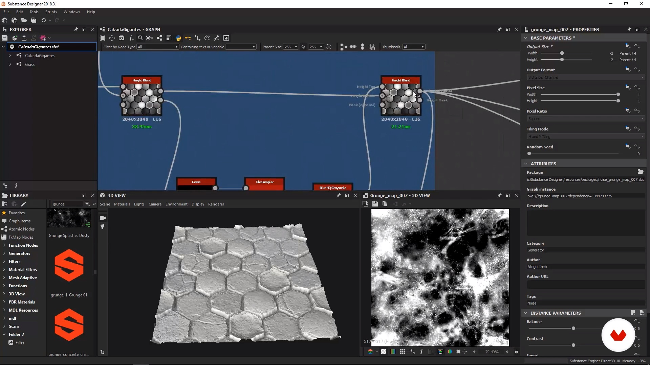Image resolution: width=650 pixels, height=365 pixels.
Task: Collapse the BASE PARAMETERS section
Action: (525, 38)
